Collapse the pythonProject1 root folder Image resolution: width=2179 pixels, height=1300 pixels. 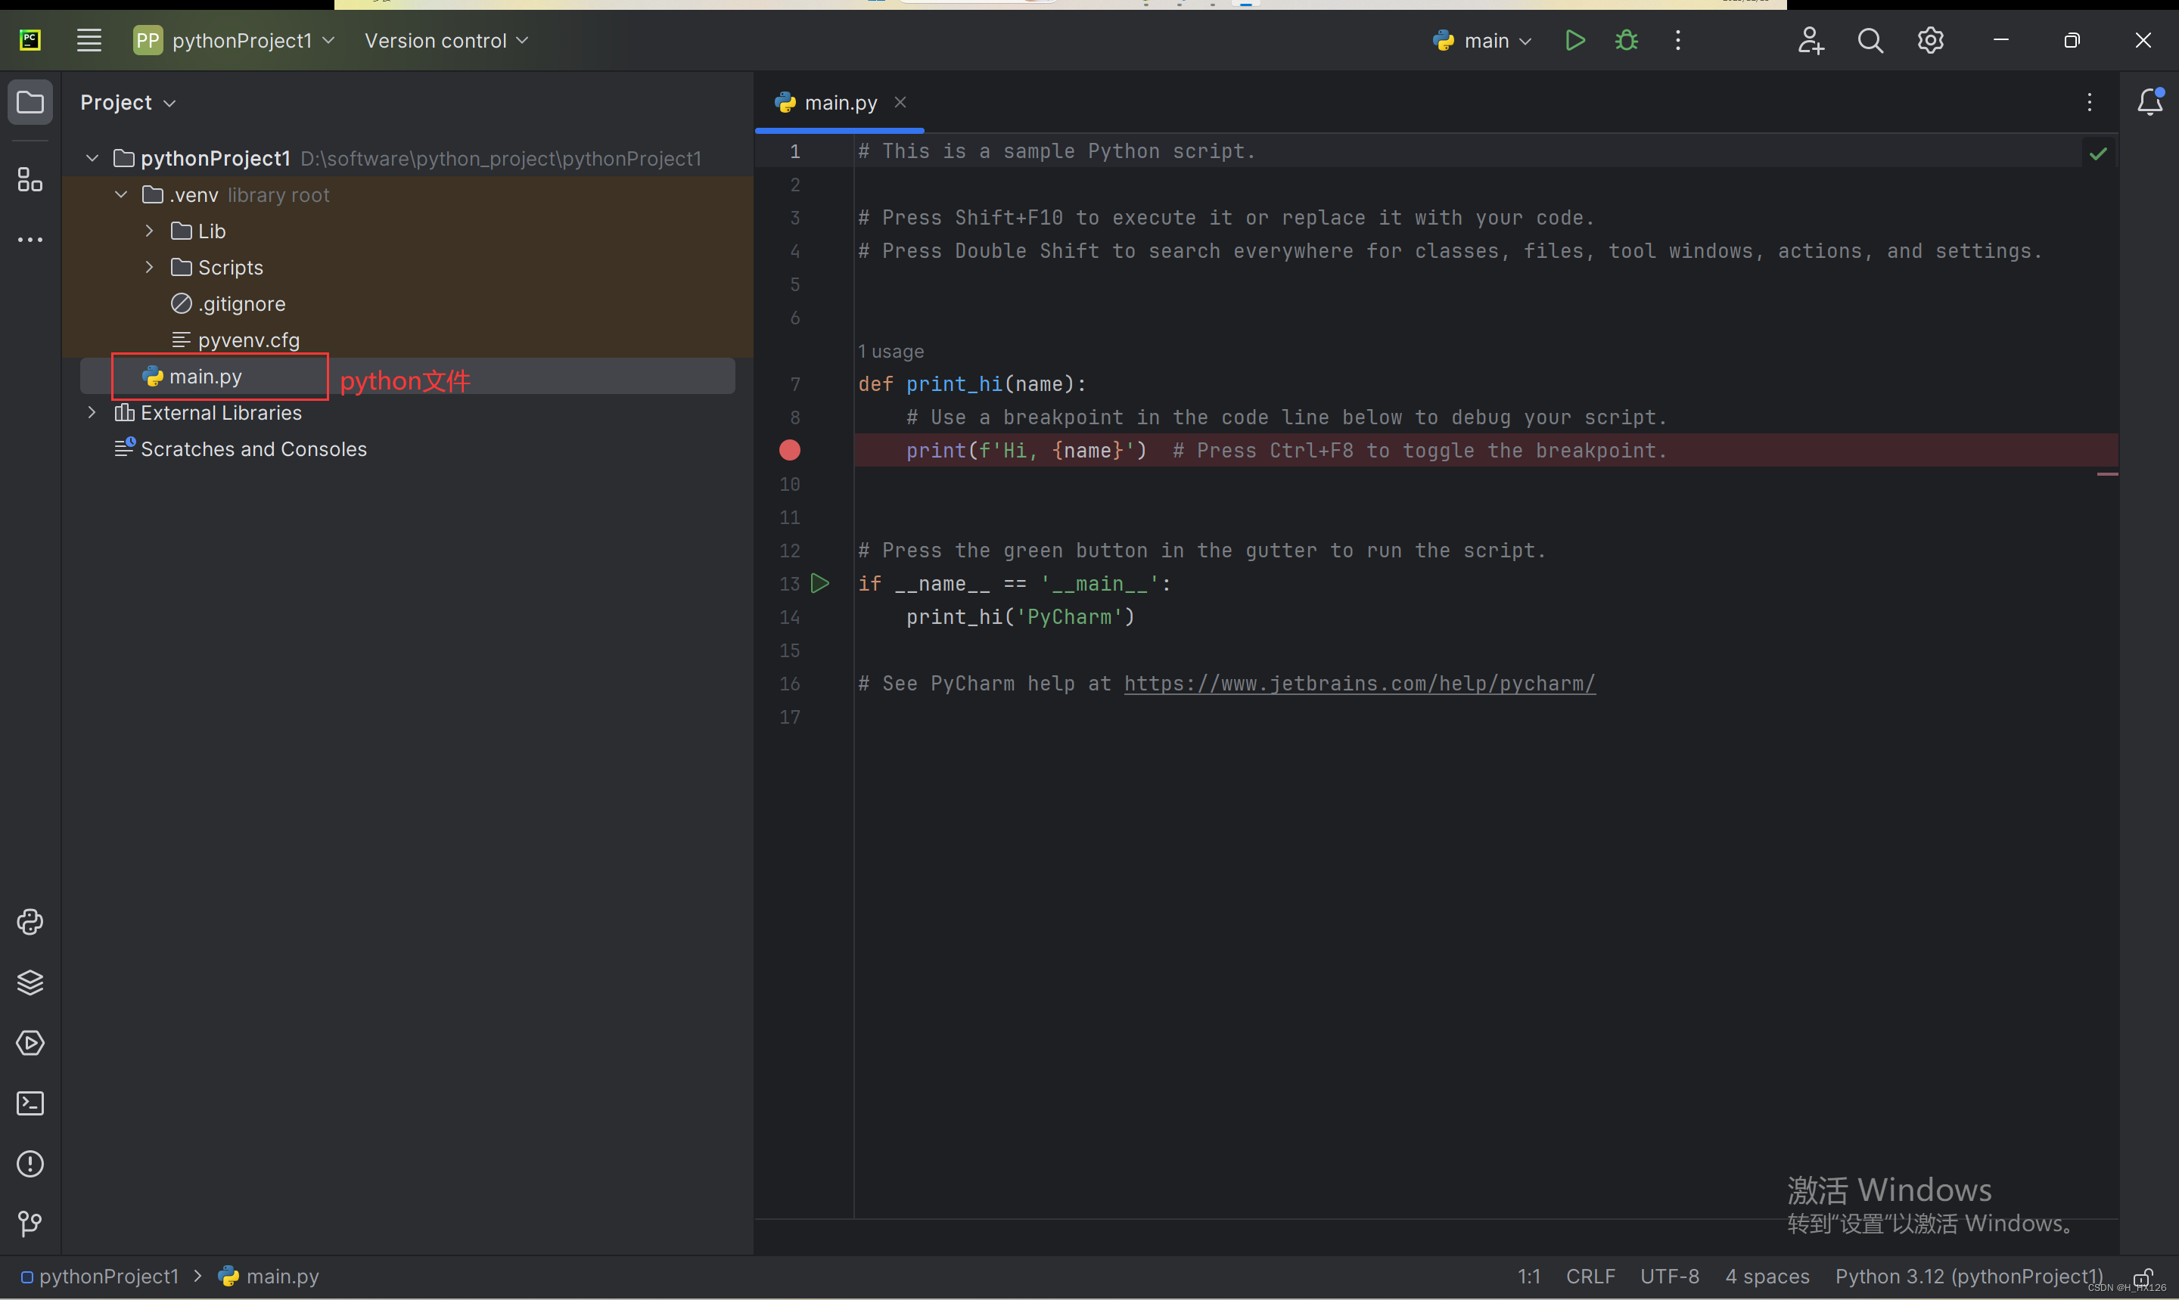pyautogui.click(x=92, y=159)
